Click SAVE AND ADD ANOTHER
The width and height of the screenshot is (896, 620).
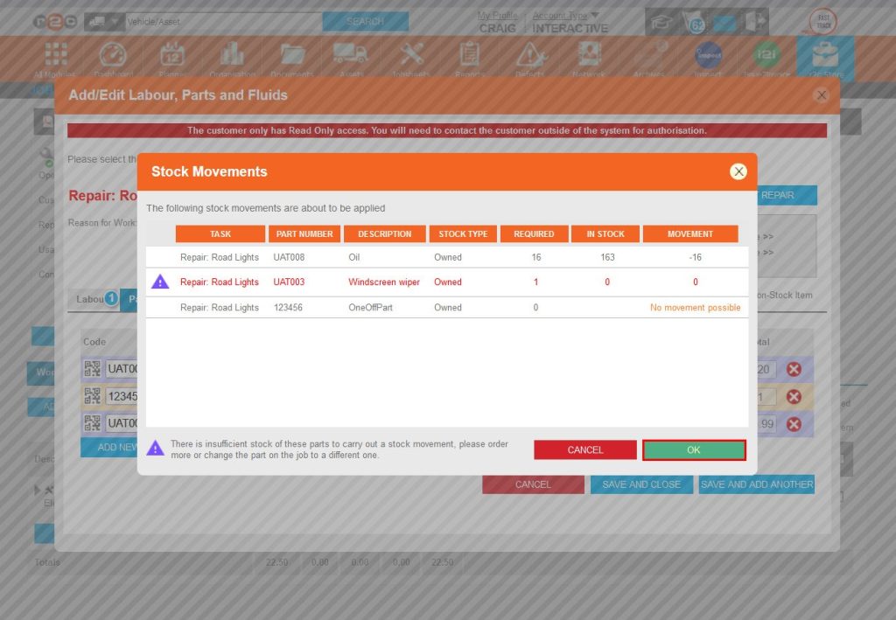756,484
